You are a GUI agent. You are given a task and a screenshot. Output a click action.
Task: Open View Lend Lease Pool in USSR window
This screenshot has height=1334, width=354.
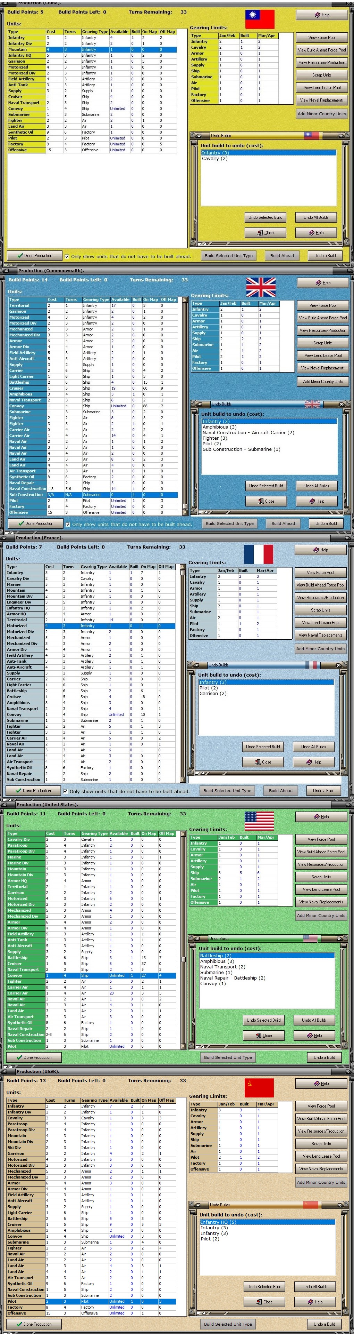[x=321, y=1156]
